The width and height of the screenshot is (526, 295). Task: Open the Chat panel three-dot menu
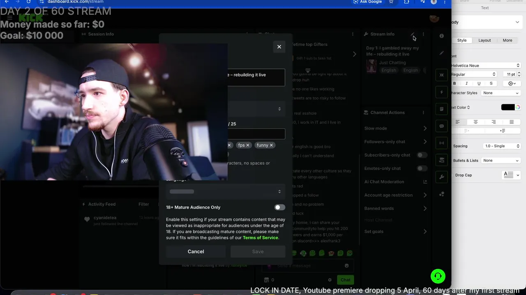click(x=353, y=34)
